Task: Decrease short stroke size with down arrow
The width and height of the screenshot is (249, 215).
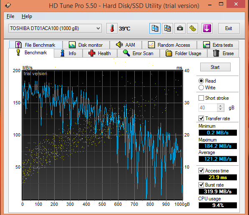Action: 220,109
